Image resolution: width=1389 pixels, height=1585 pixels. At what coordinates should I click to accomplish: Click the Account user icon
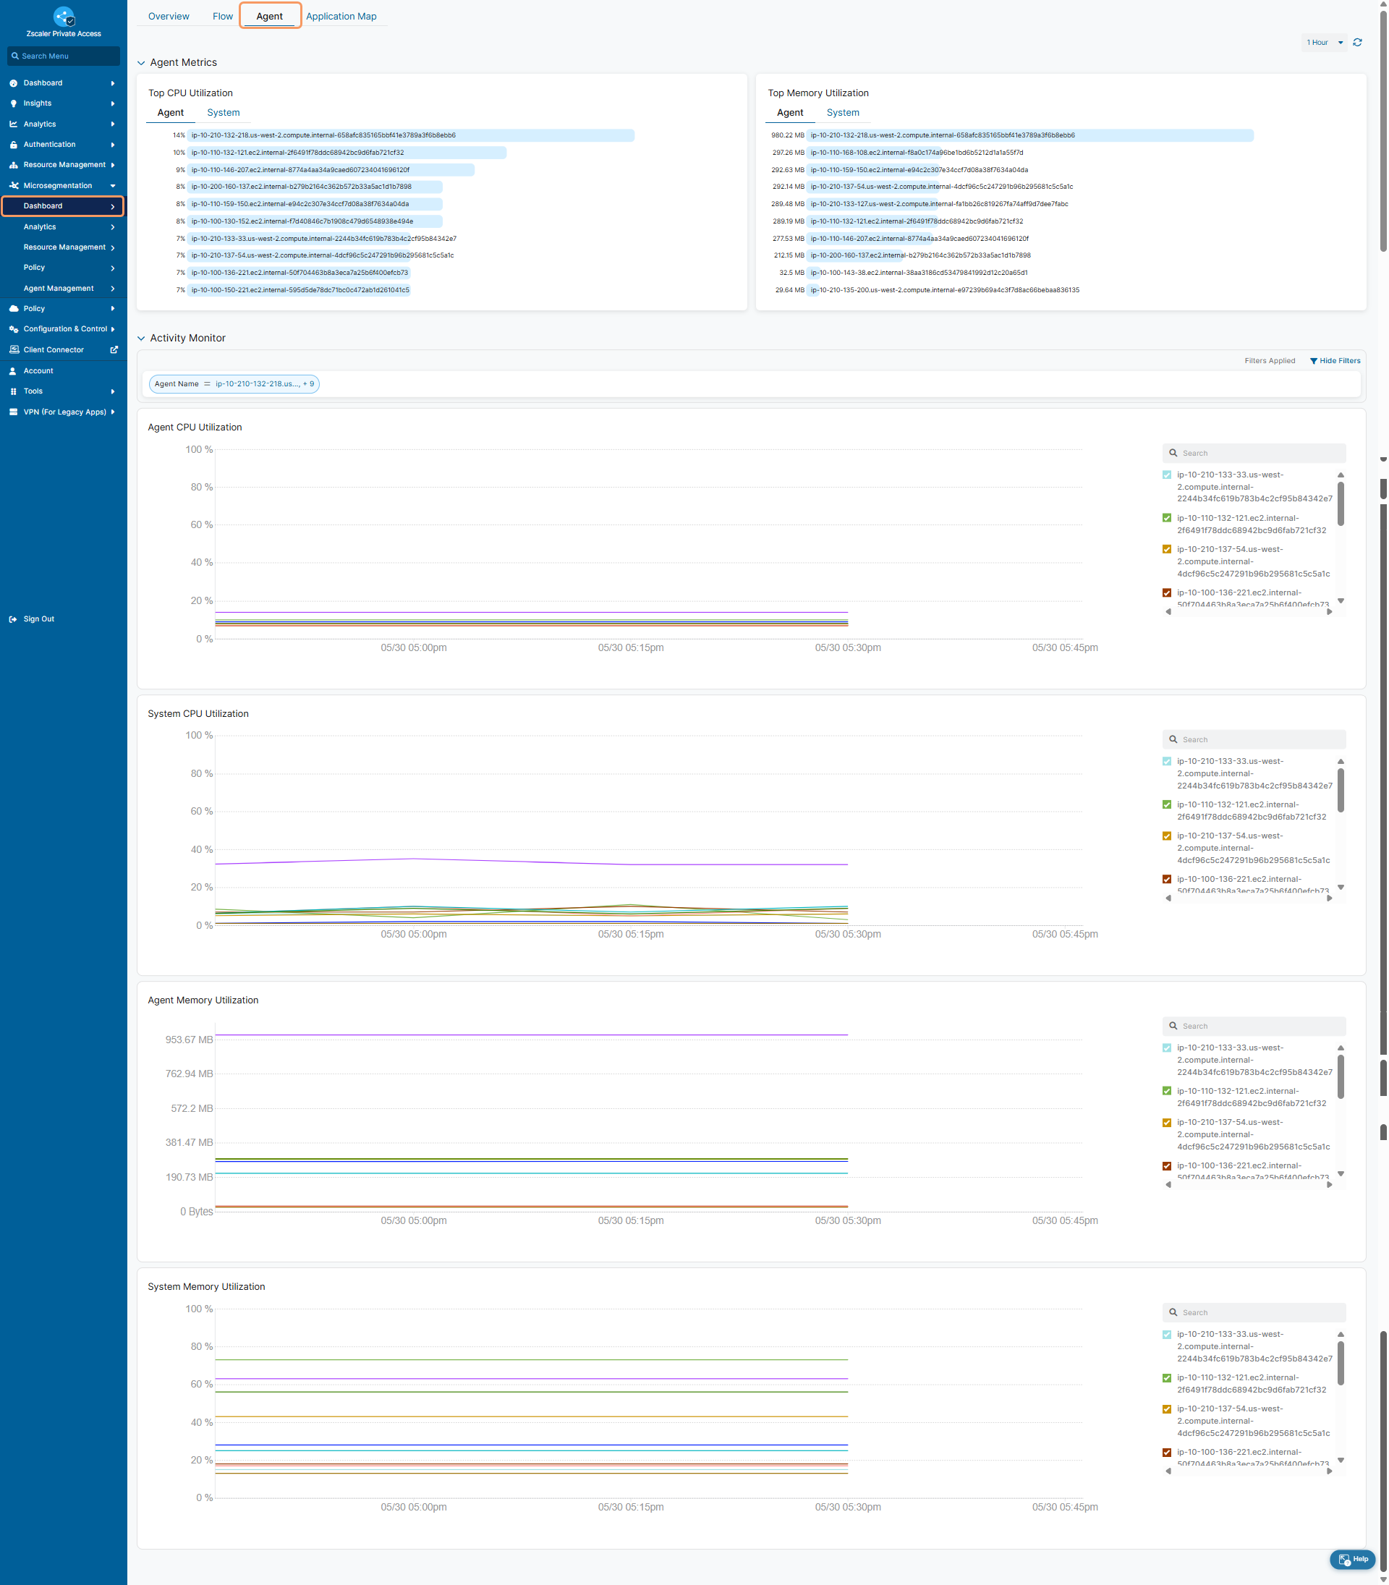[x=13, y=371]
